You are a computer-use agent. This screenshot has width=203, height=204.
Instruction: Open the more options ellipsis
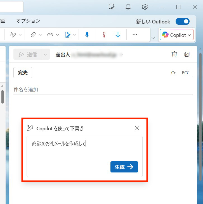(x=135, y=35)
